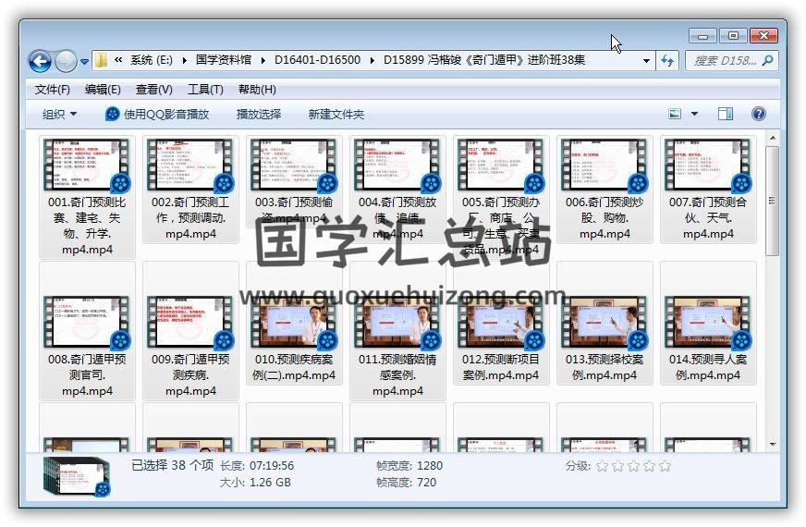
Task: Click the refresh button beside address bar
Action: click(x=667, y=61)
